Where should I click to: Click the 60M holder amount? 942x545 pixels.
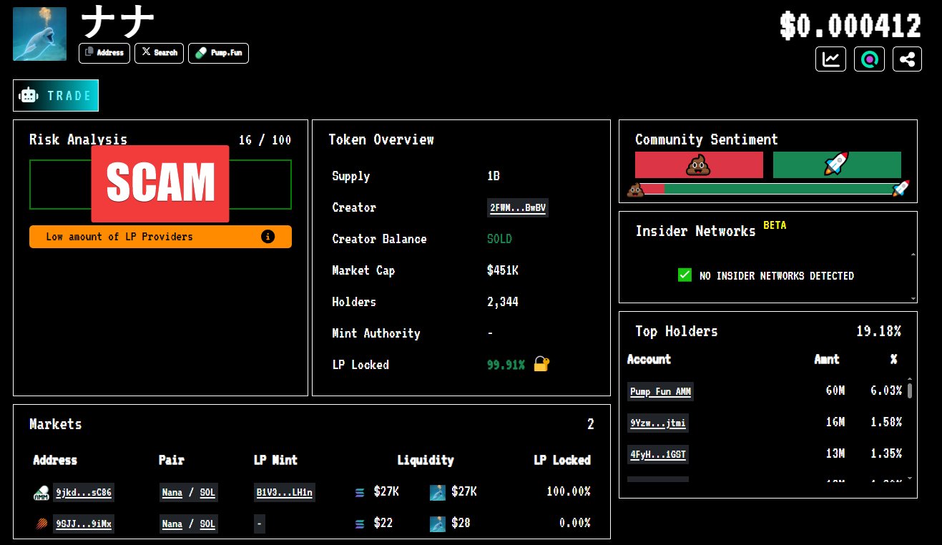(x=835, y=391)
